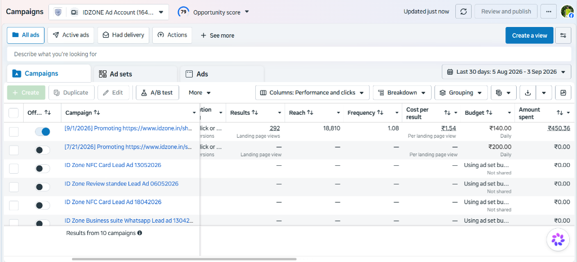
Task: Click the horizontal scrollbar at table bottom
Action: click(x=184, y=259)
